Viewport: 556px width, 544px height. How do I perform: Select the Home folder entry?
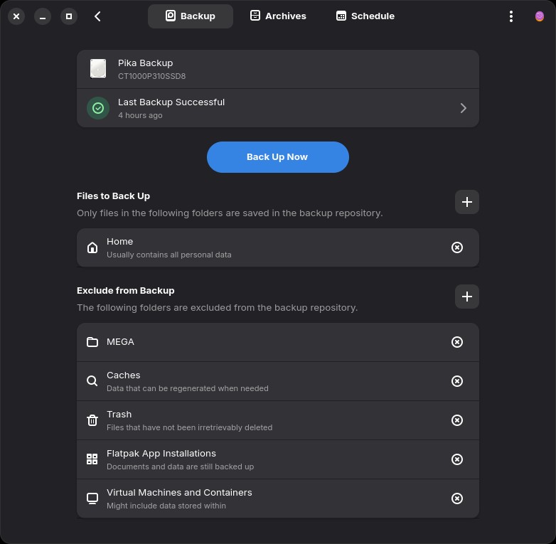[270, 247]
